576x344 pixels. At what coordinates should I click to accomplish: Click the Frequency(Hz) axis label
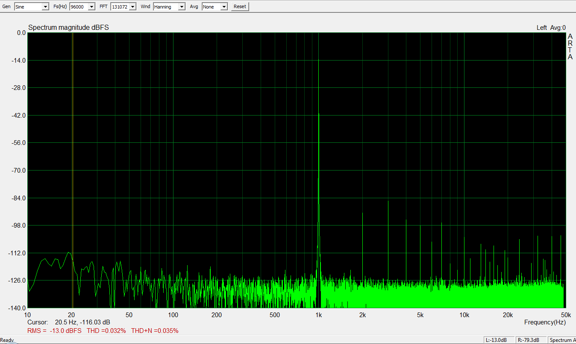click(x=545, y=323)
